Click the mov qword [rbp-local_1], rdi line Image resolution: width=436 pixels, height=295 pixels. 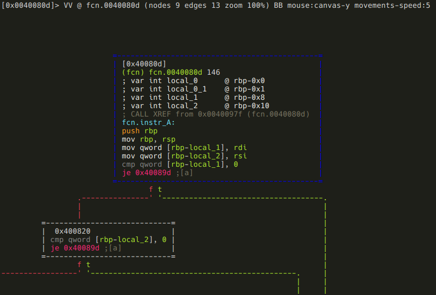click(x=184, y=148)
